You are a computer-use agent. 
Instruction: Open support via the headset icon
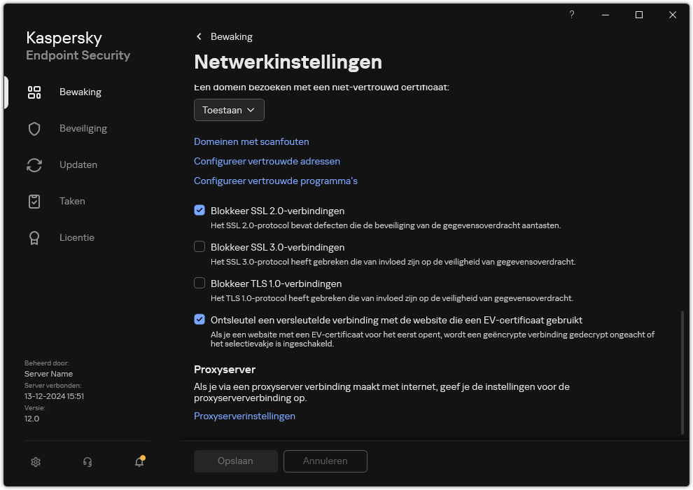point(87,462)
